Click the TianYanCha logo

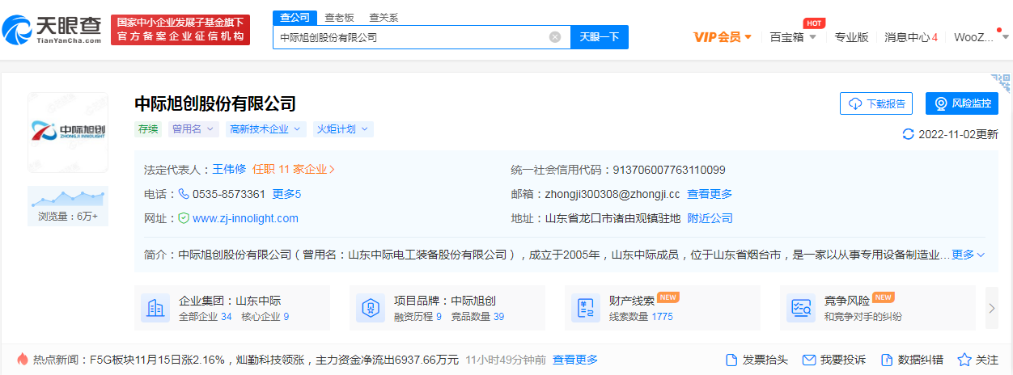[x=52, y=30]
